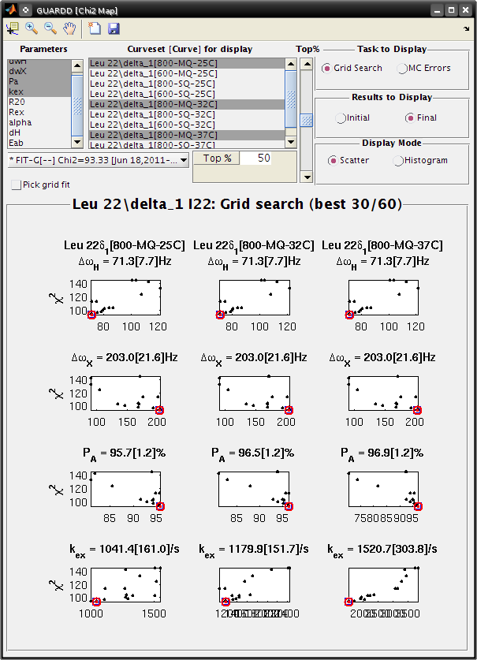477x660 pixels.
Task: Select curve delta_1[600-SQ-25C] in list
Action: tap(187, 94)
